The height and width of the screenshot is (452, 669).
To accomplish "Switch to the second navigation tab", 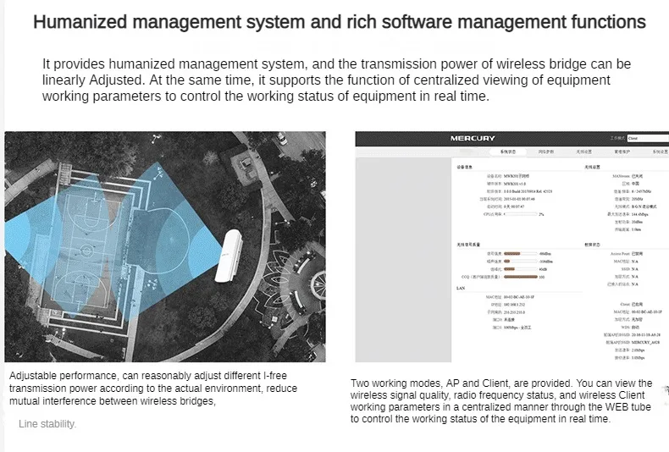I will pyautogui.click(x=546, y=152).
